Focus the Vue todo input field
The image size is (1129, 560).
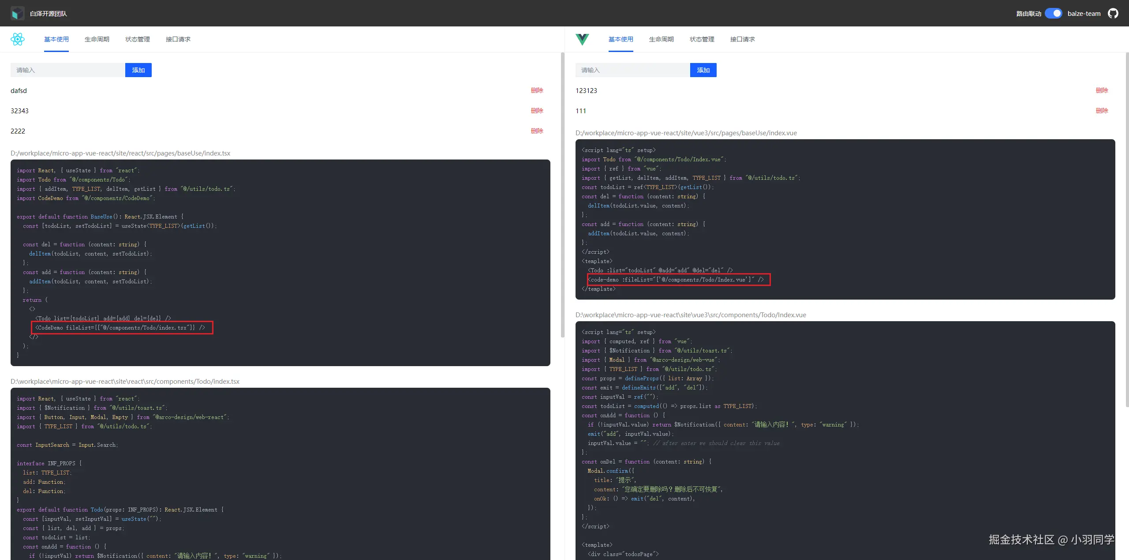tap(632, 70)
